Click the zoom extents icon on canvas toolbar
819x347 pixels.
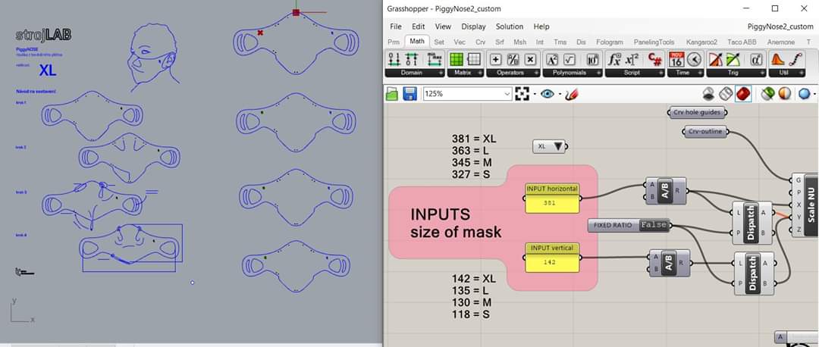point(522,94)
